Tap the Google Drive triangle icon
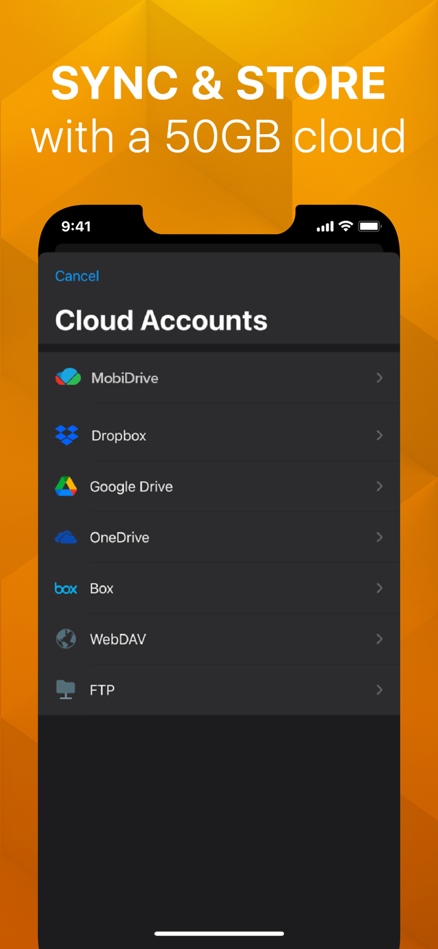The width and height of the screenshot is (438, 949). 66,487
